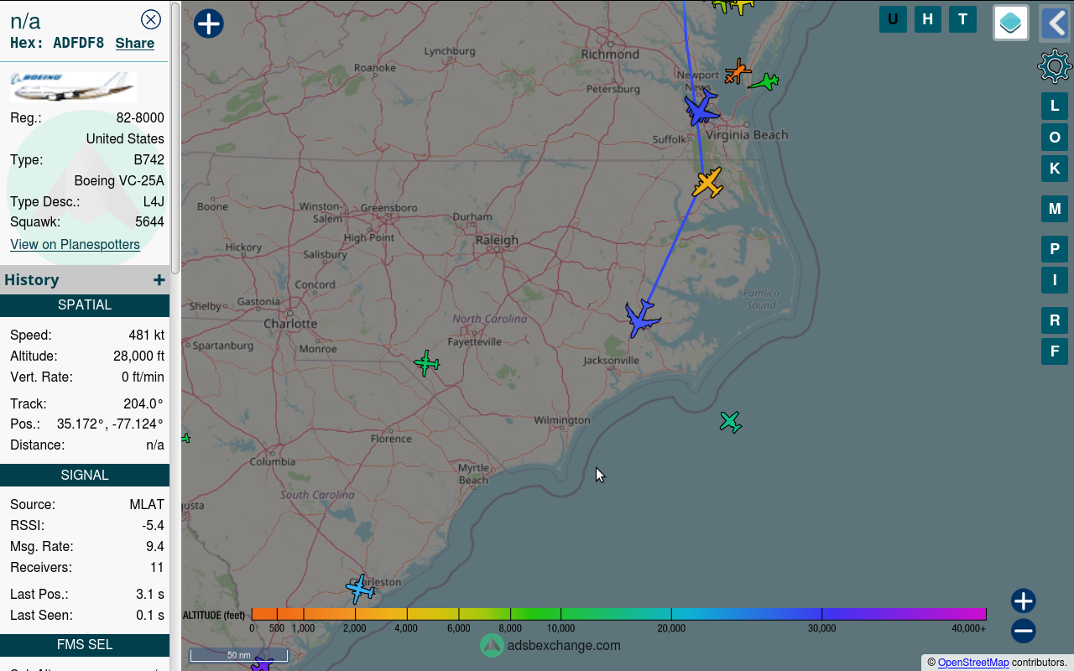The width and height of the screenshot is (1074, 671).
Task: Click the 50 nm map scale bar
Action: pyautogui.click(x=238, y=655)
